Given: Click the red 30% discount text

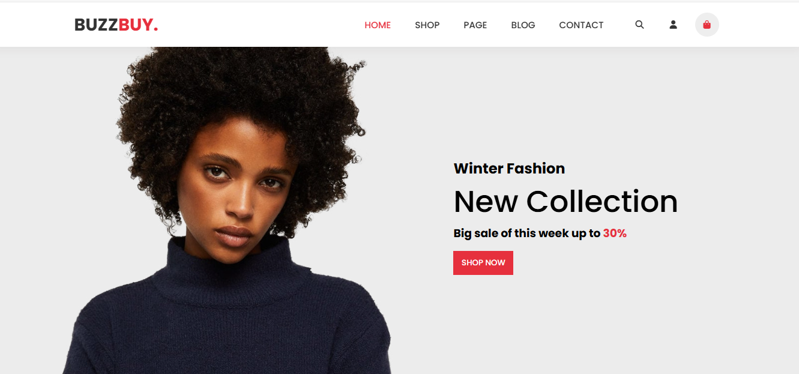Looking at the screenshot, I should pos(615,234).
